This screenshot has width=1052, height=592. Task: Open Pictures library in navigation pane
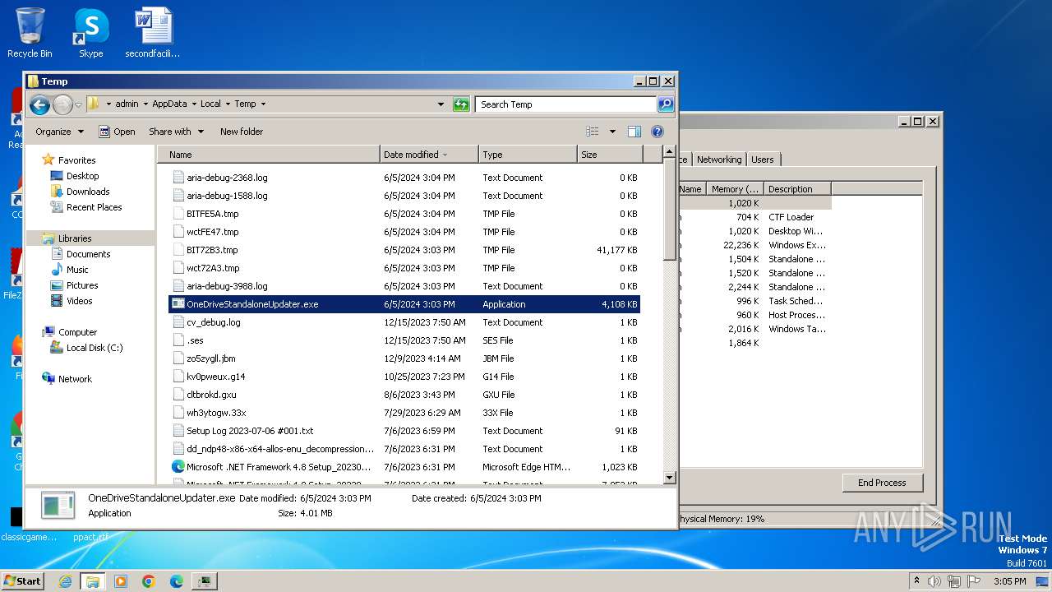[82, 285]
